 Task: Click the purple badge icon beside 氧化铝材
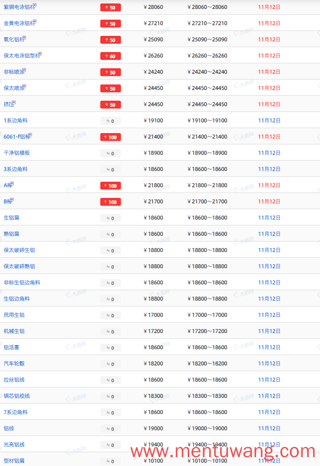24,38
